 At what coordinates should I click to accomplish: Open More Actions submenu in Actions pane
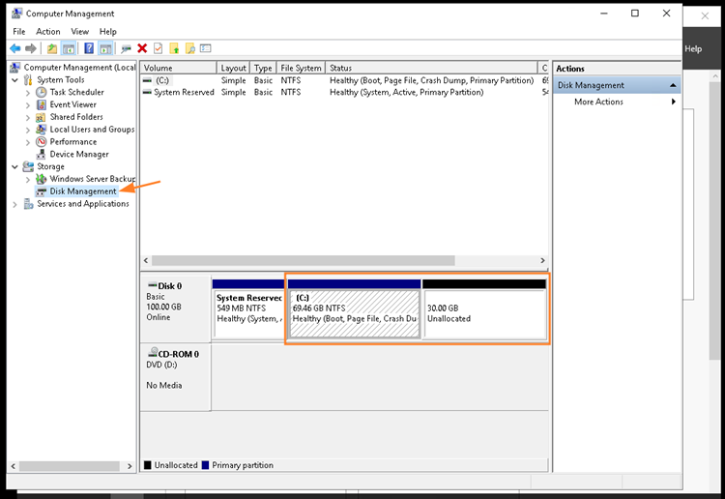click(x=617, y=102)
